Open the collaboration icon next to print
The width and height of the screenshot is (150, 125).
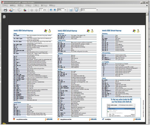coord(11,10)
